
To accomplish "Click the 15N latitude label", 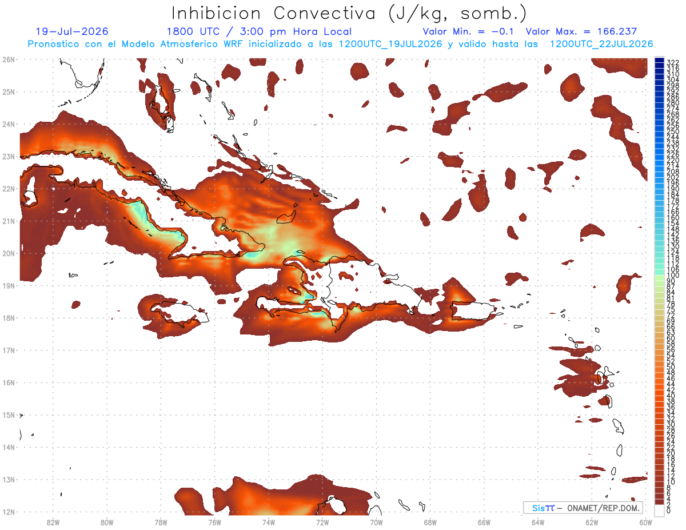I will point(9,415).
